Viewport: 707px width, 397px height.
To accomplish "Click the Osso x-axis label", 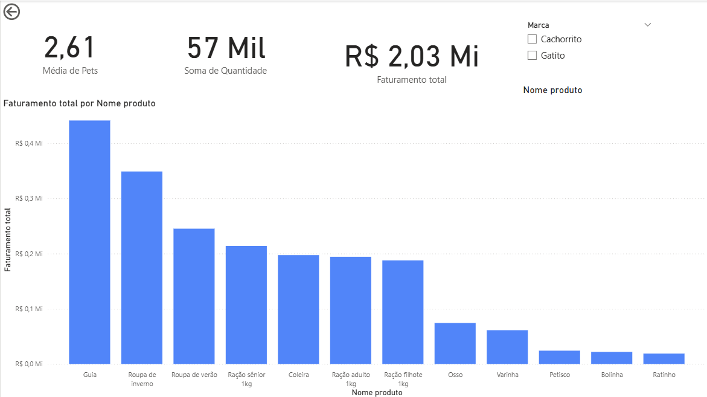I will 455,375.
